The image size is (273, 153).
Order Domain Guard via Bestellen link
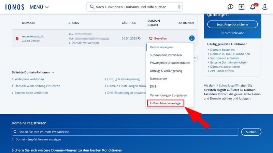click(160, 38)
